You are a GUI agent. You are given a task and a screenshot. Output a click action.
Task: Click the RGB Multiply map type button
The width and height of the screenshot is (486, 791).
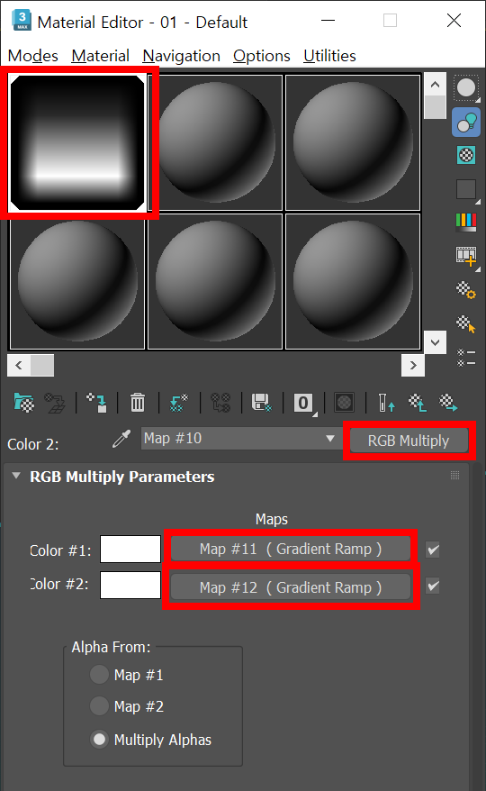[x=409, y=441]
